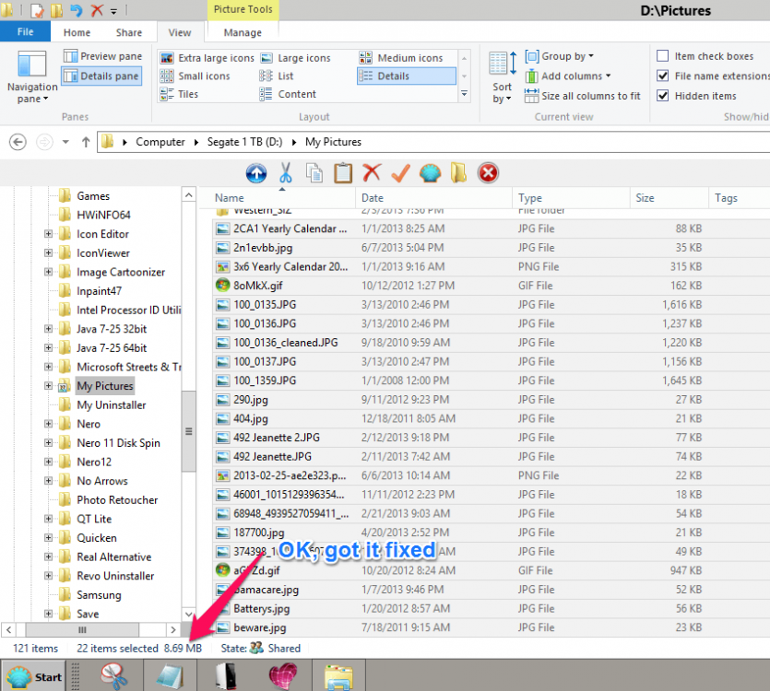Viewport: 770px width, 691px height.
Task: Click Size all columns to fit
Action: coord(582,96)
